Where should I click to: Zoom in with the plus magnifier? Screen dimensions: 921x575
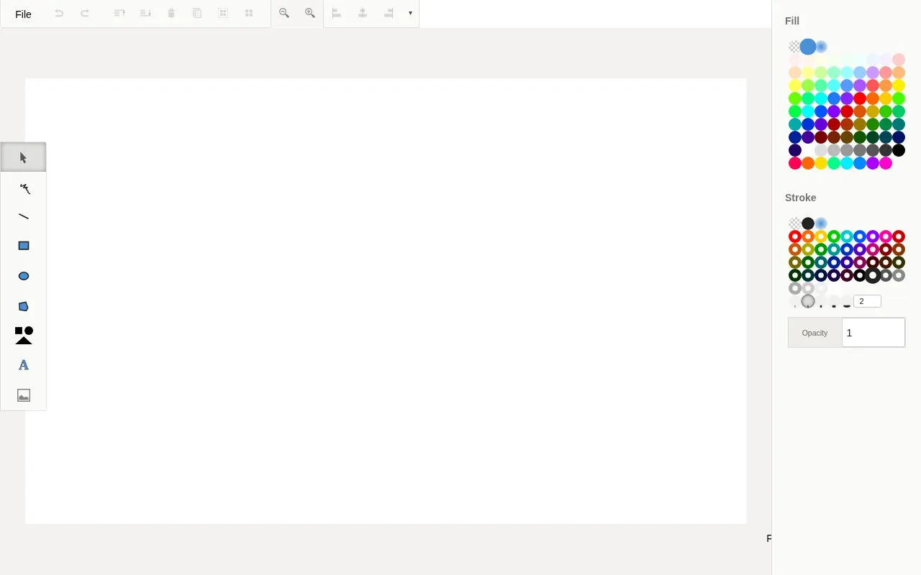[310, 13]
